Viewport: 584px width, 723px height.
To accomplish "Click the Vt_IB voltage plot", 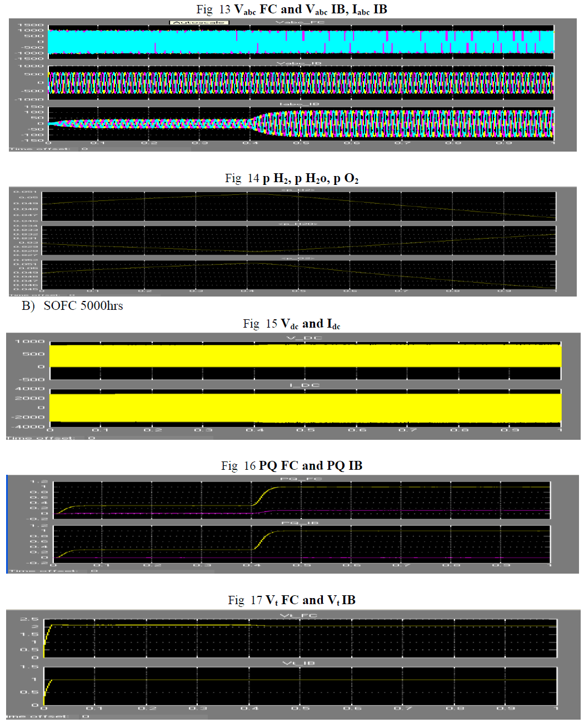I will coord(300,686).
